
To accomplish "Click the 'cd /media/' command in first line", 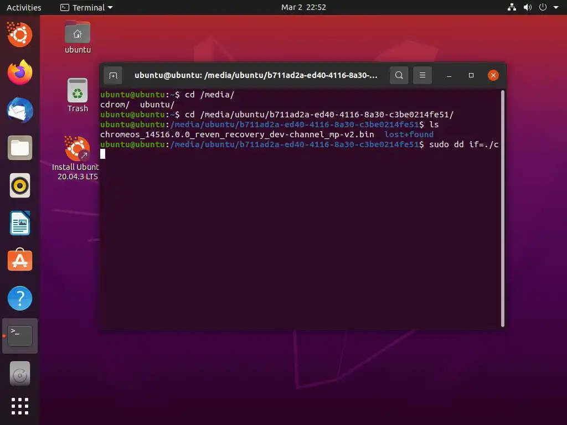I will [210, 95].
